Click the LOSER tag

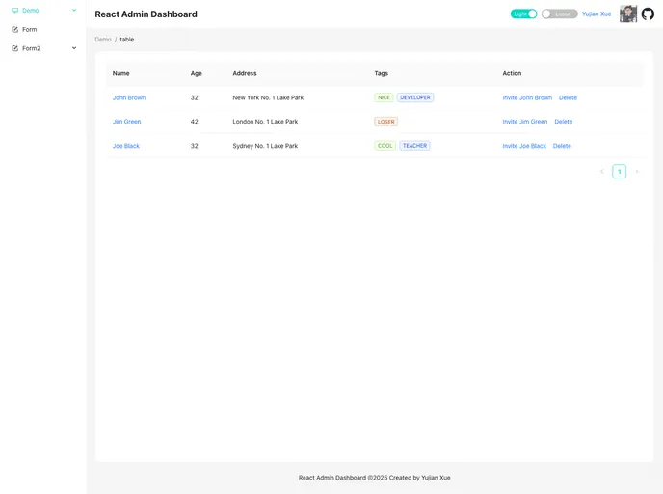(x=385, y=122)
